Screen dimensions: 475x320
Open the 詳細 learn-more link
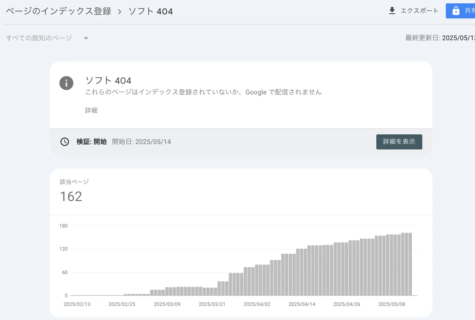pos(91,110)
